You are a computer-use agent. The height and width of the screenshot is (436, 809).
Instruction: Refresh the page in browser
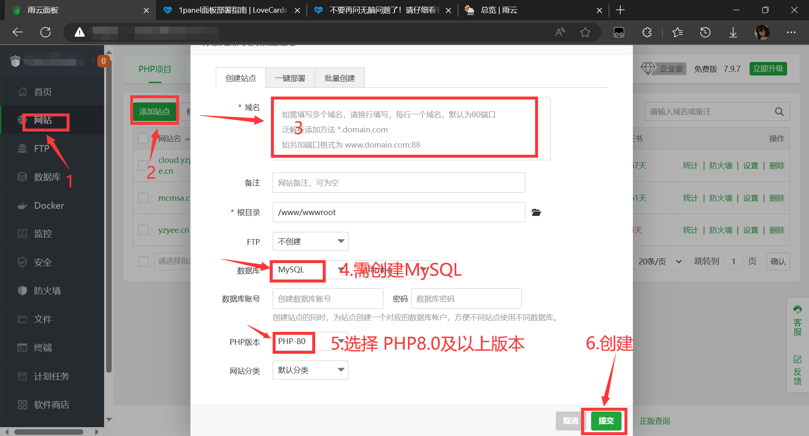[46, 32]
